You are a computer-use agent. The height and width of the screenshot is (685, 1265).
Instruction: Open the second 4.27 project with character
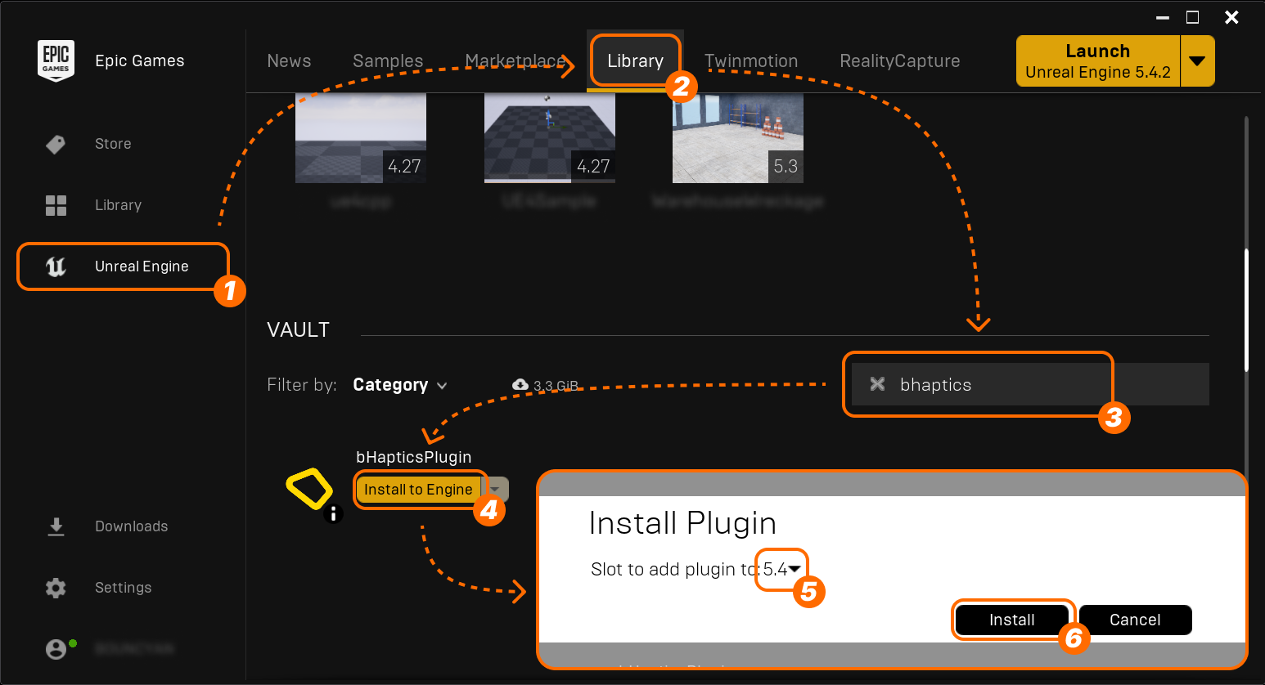pyautogui.click(x=550, y=137)
